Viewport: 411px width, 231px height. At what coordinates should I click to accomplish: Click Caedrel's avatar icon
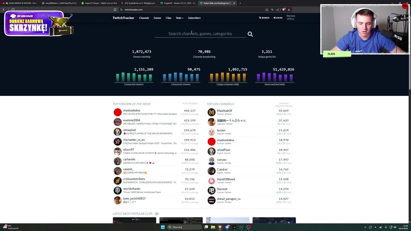(x=211, y=171)
